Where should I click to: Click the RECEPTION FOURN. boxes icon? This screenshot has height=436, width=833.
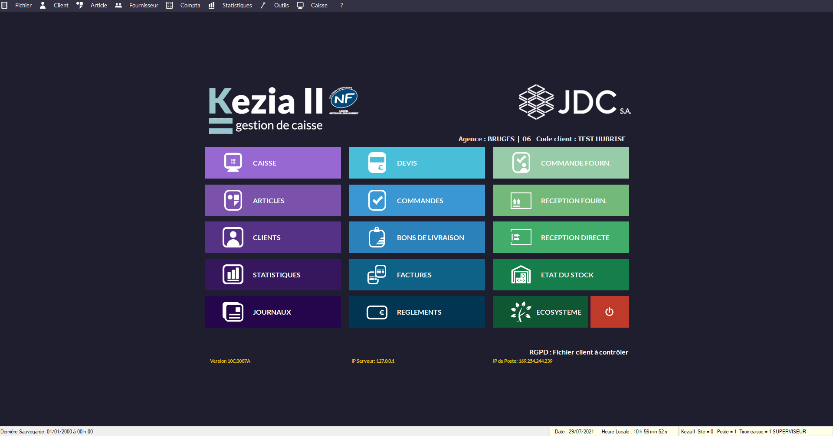click(521, 201)
